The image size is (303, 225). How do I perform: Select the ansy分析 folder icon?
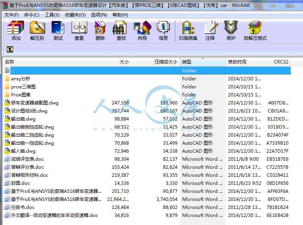pyautogui.click(x=7, y=79)
